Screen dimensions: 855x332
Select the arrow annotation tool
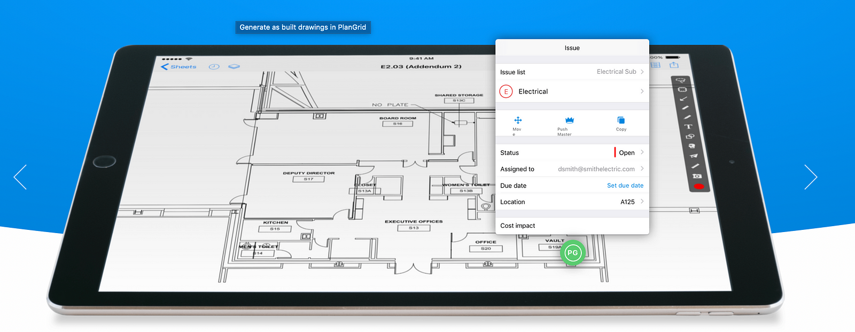pos(683,99)
